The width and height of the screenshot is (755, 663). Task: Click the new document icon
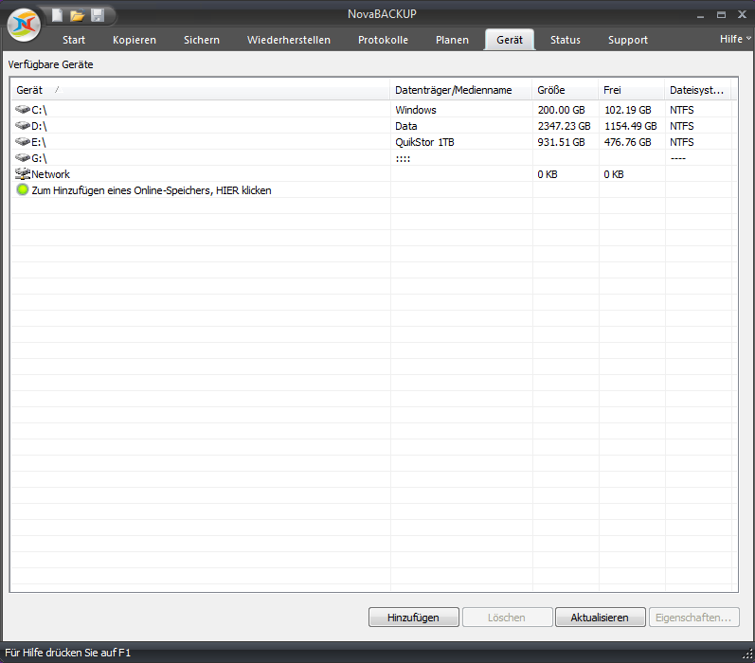pyautogui.click(x=58, y=15)
